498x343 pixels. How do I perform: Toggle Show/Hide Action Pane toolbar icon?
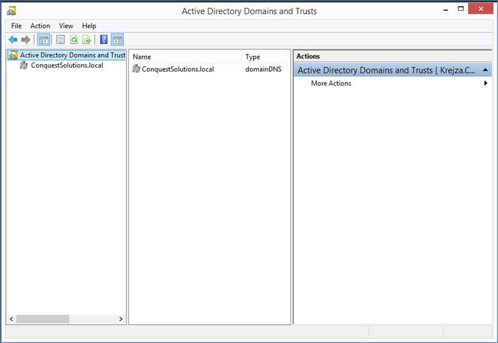117,40
